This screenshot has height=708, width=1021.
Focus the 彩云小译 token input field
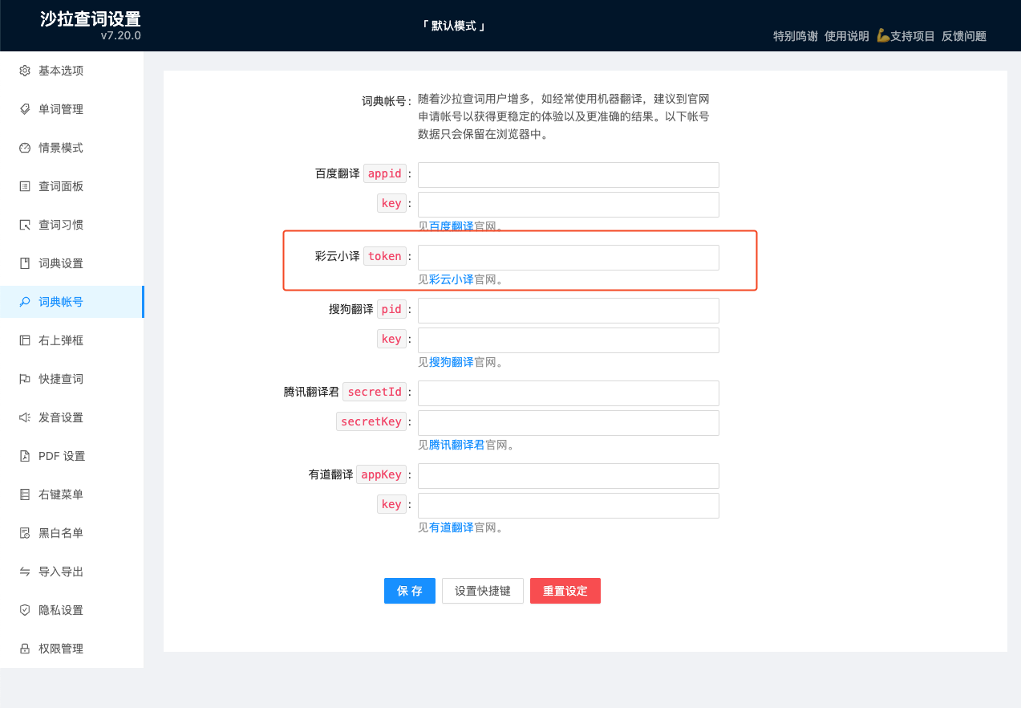pos(569,258)
